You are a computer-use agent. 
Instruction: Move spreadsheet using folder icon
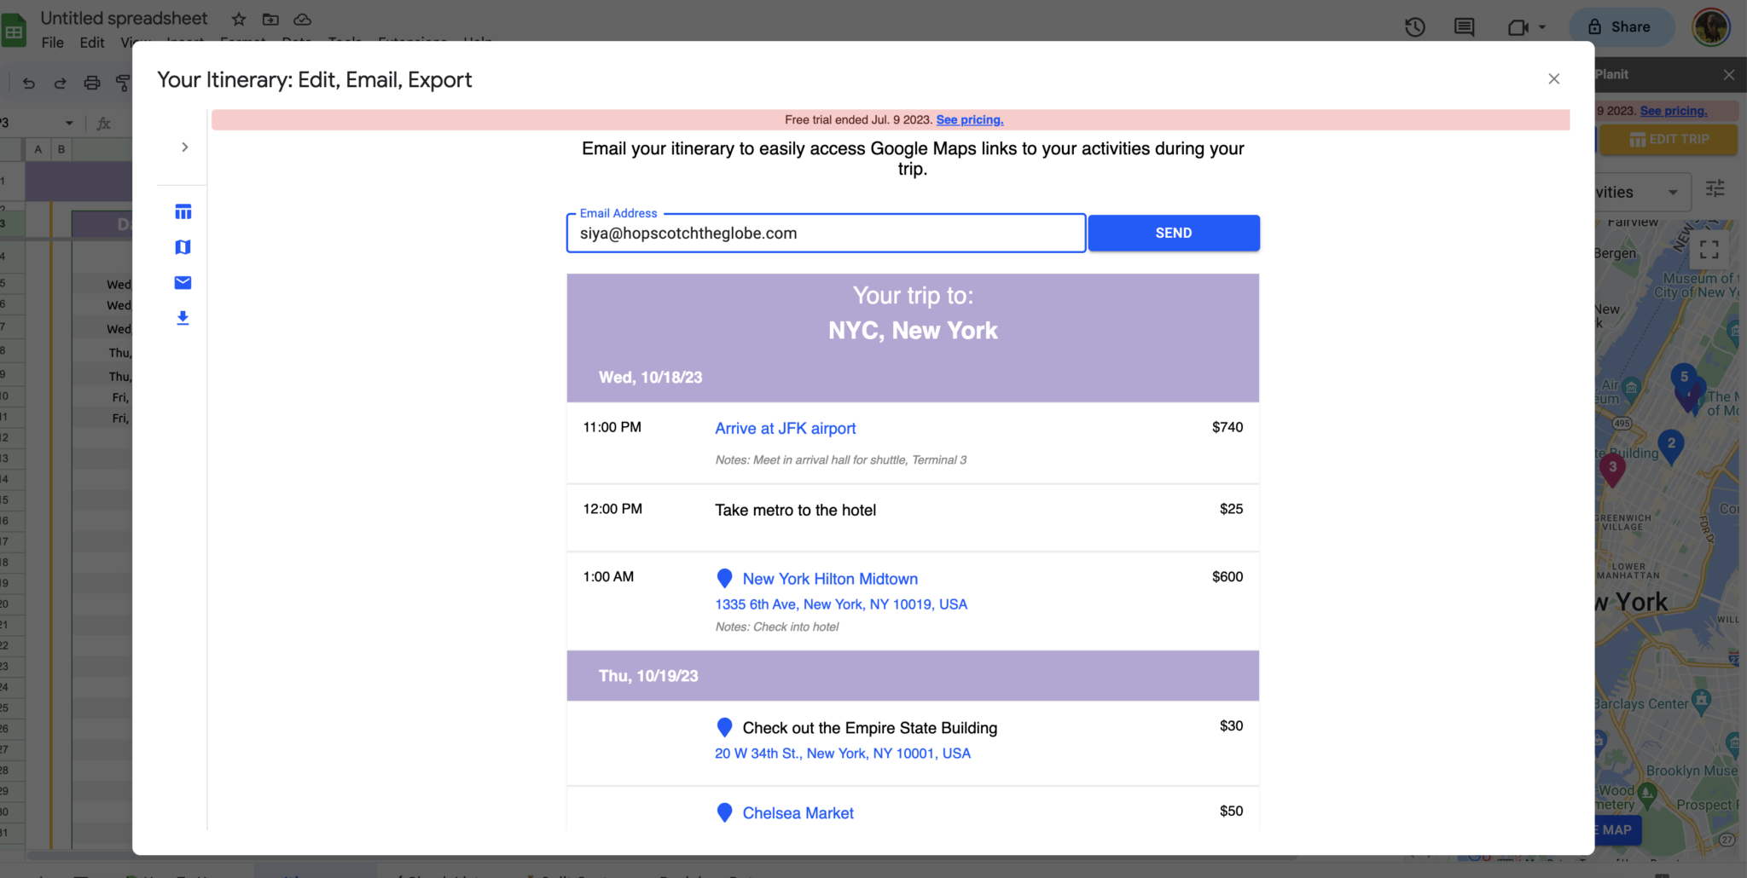click(x=270, y=19)
